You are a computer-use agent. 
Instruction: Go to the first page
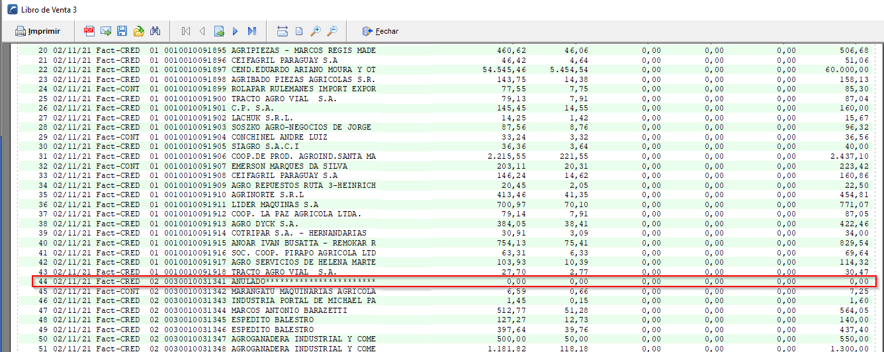(186, 31)
